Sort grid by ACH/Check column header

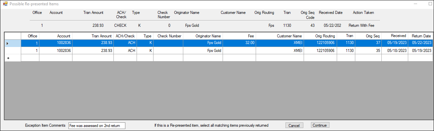pyautogui.click(x=125, y=36)
